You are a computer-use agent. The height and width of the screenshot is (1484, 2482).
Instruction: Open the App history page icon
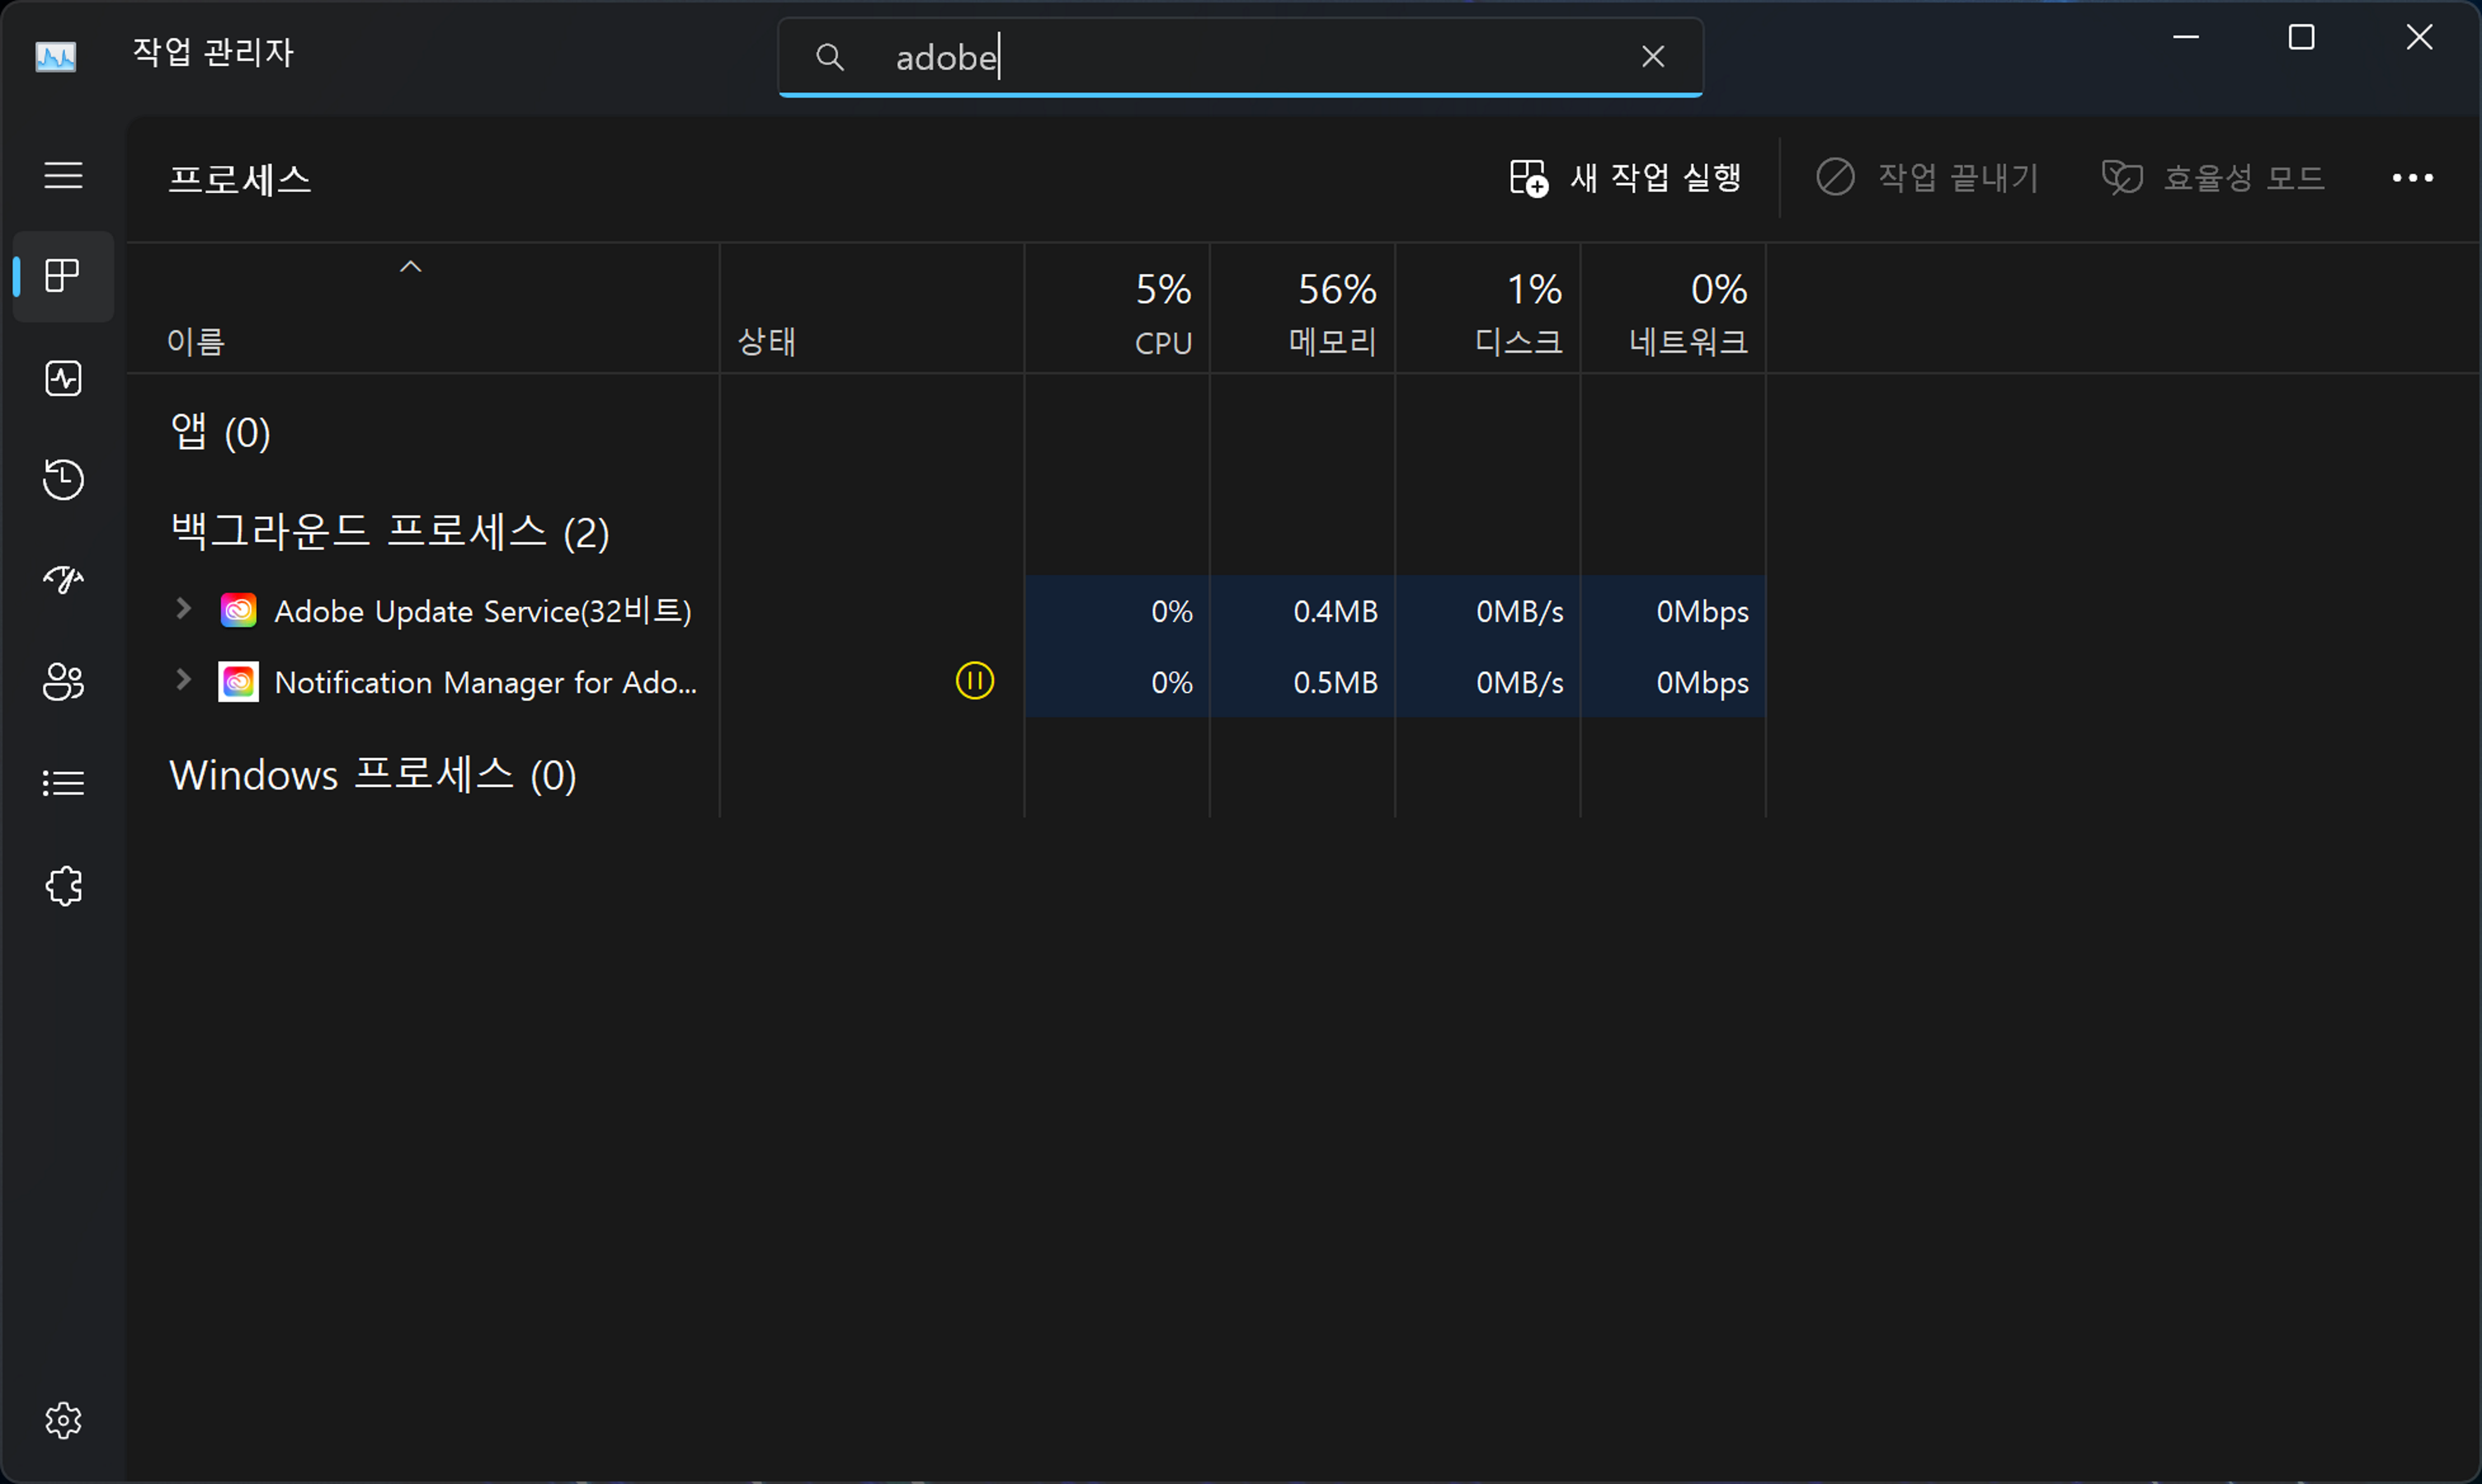pos(63,480)
